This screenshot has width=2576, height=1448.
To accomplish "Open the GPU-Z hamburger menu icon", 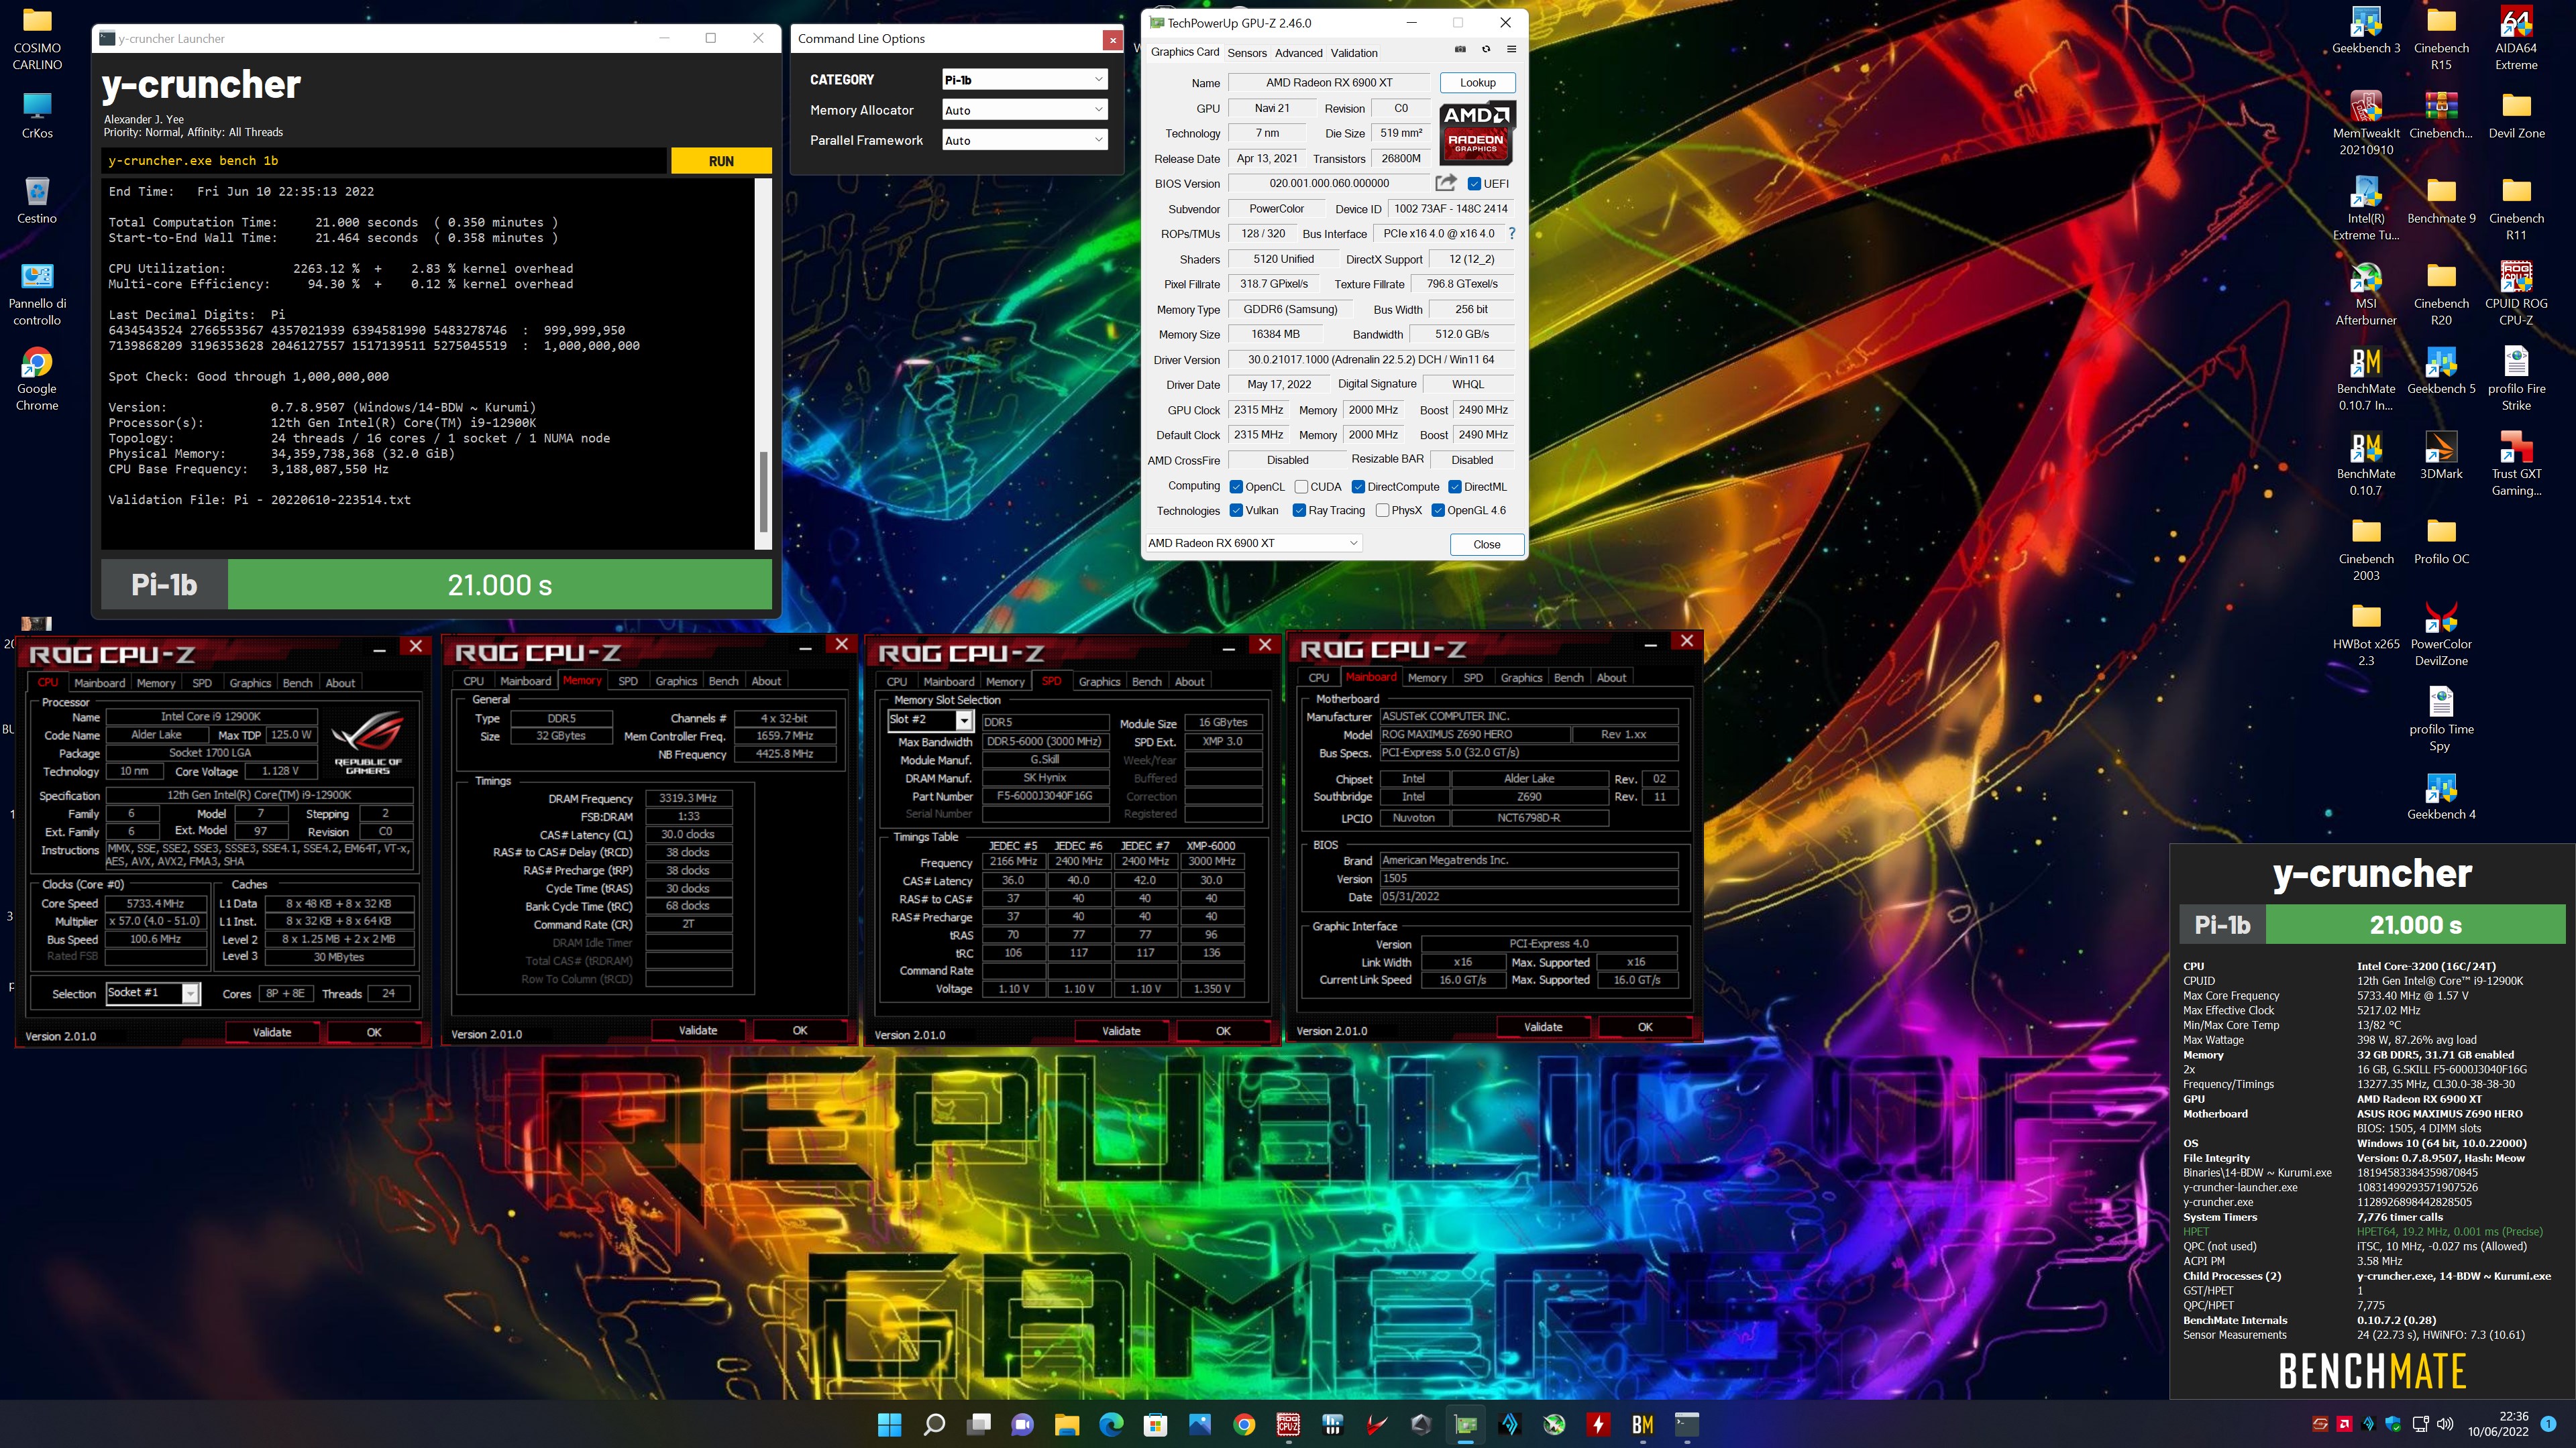I will pos(1511,49).
